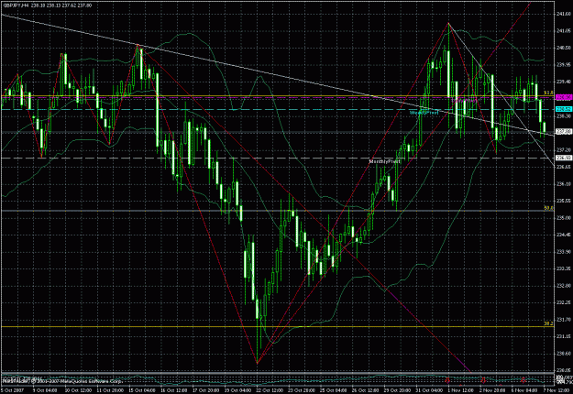Click the 61.8 Fibonacci level label

point(548,93)
